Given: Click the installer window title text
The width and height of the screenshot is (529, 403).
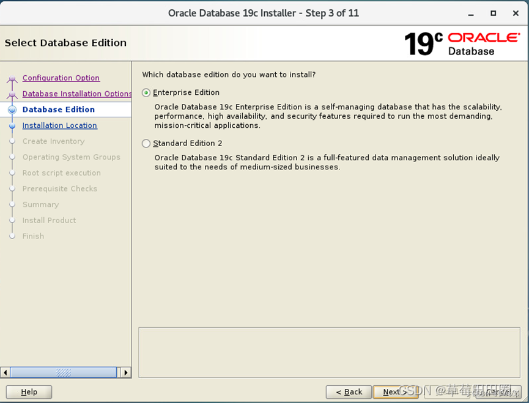Looking at the screenshot, I should (264, 13).
